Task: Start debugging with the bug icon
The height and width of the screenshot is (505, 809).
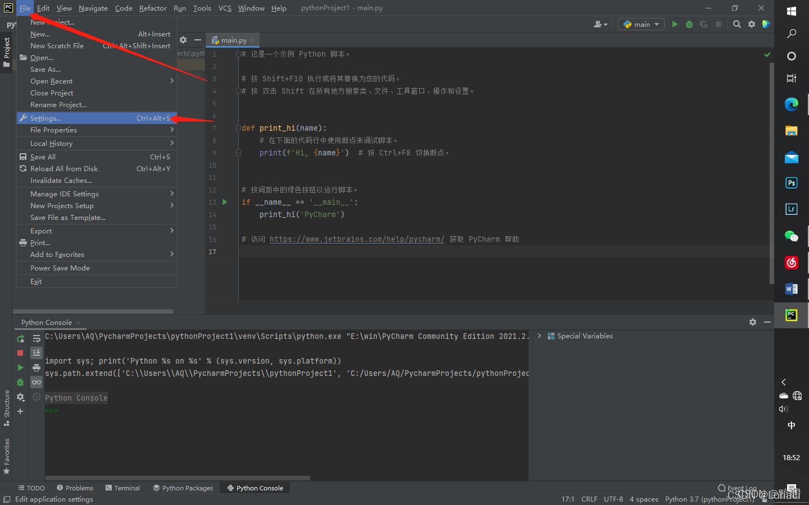Action: point(689,24)
